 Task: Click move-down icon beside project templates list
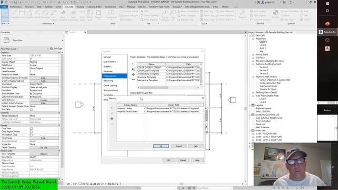tap(133, 69)
